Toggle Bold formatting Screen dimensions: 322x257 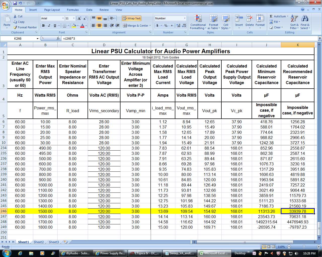coord(43,26)
